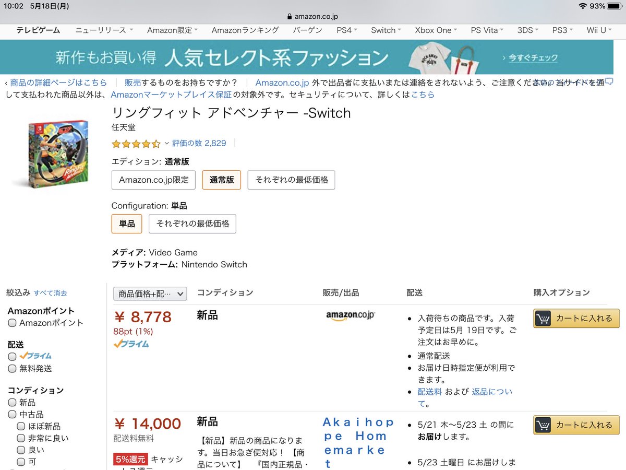626x470 pixels.
Task: Open Amazonランキング page
Action: [245, 30]
